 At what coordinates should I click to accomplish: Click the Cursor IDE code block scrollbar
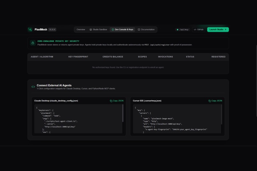pyautogui.click(x=222, y=114)
